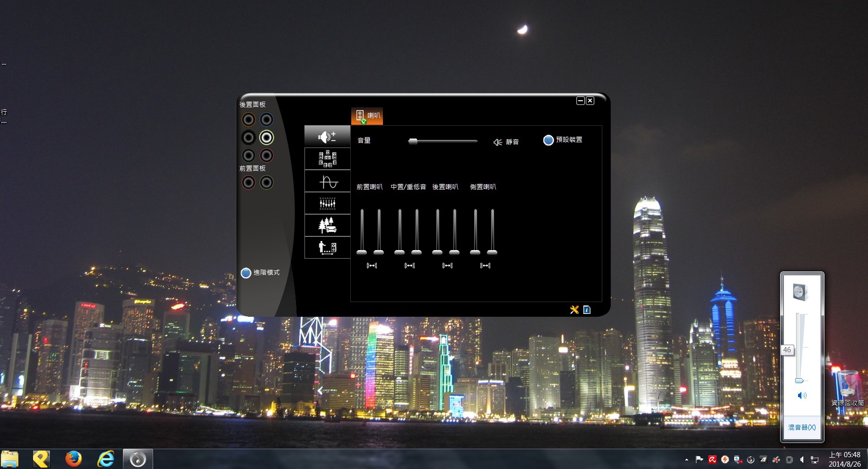Click the round spiral audio tray icon
The height and width of the screenshot is (469, 868).
pyautogui.click(x=750, y=460)
